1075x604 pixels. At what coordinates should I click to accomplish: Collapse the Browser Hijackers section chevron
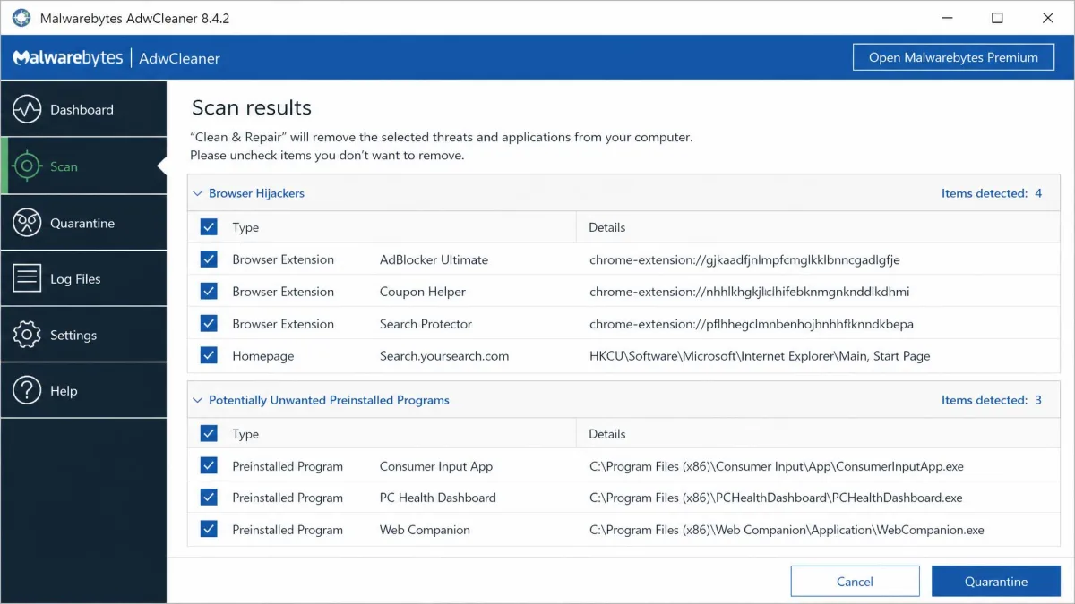(x=197, y=193)
